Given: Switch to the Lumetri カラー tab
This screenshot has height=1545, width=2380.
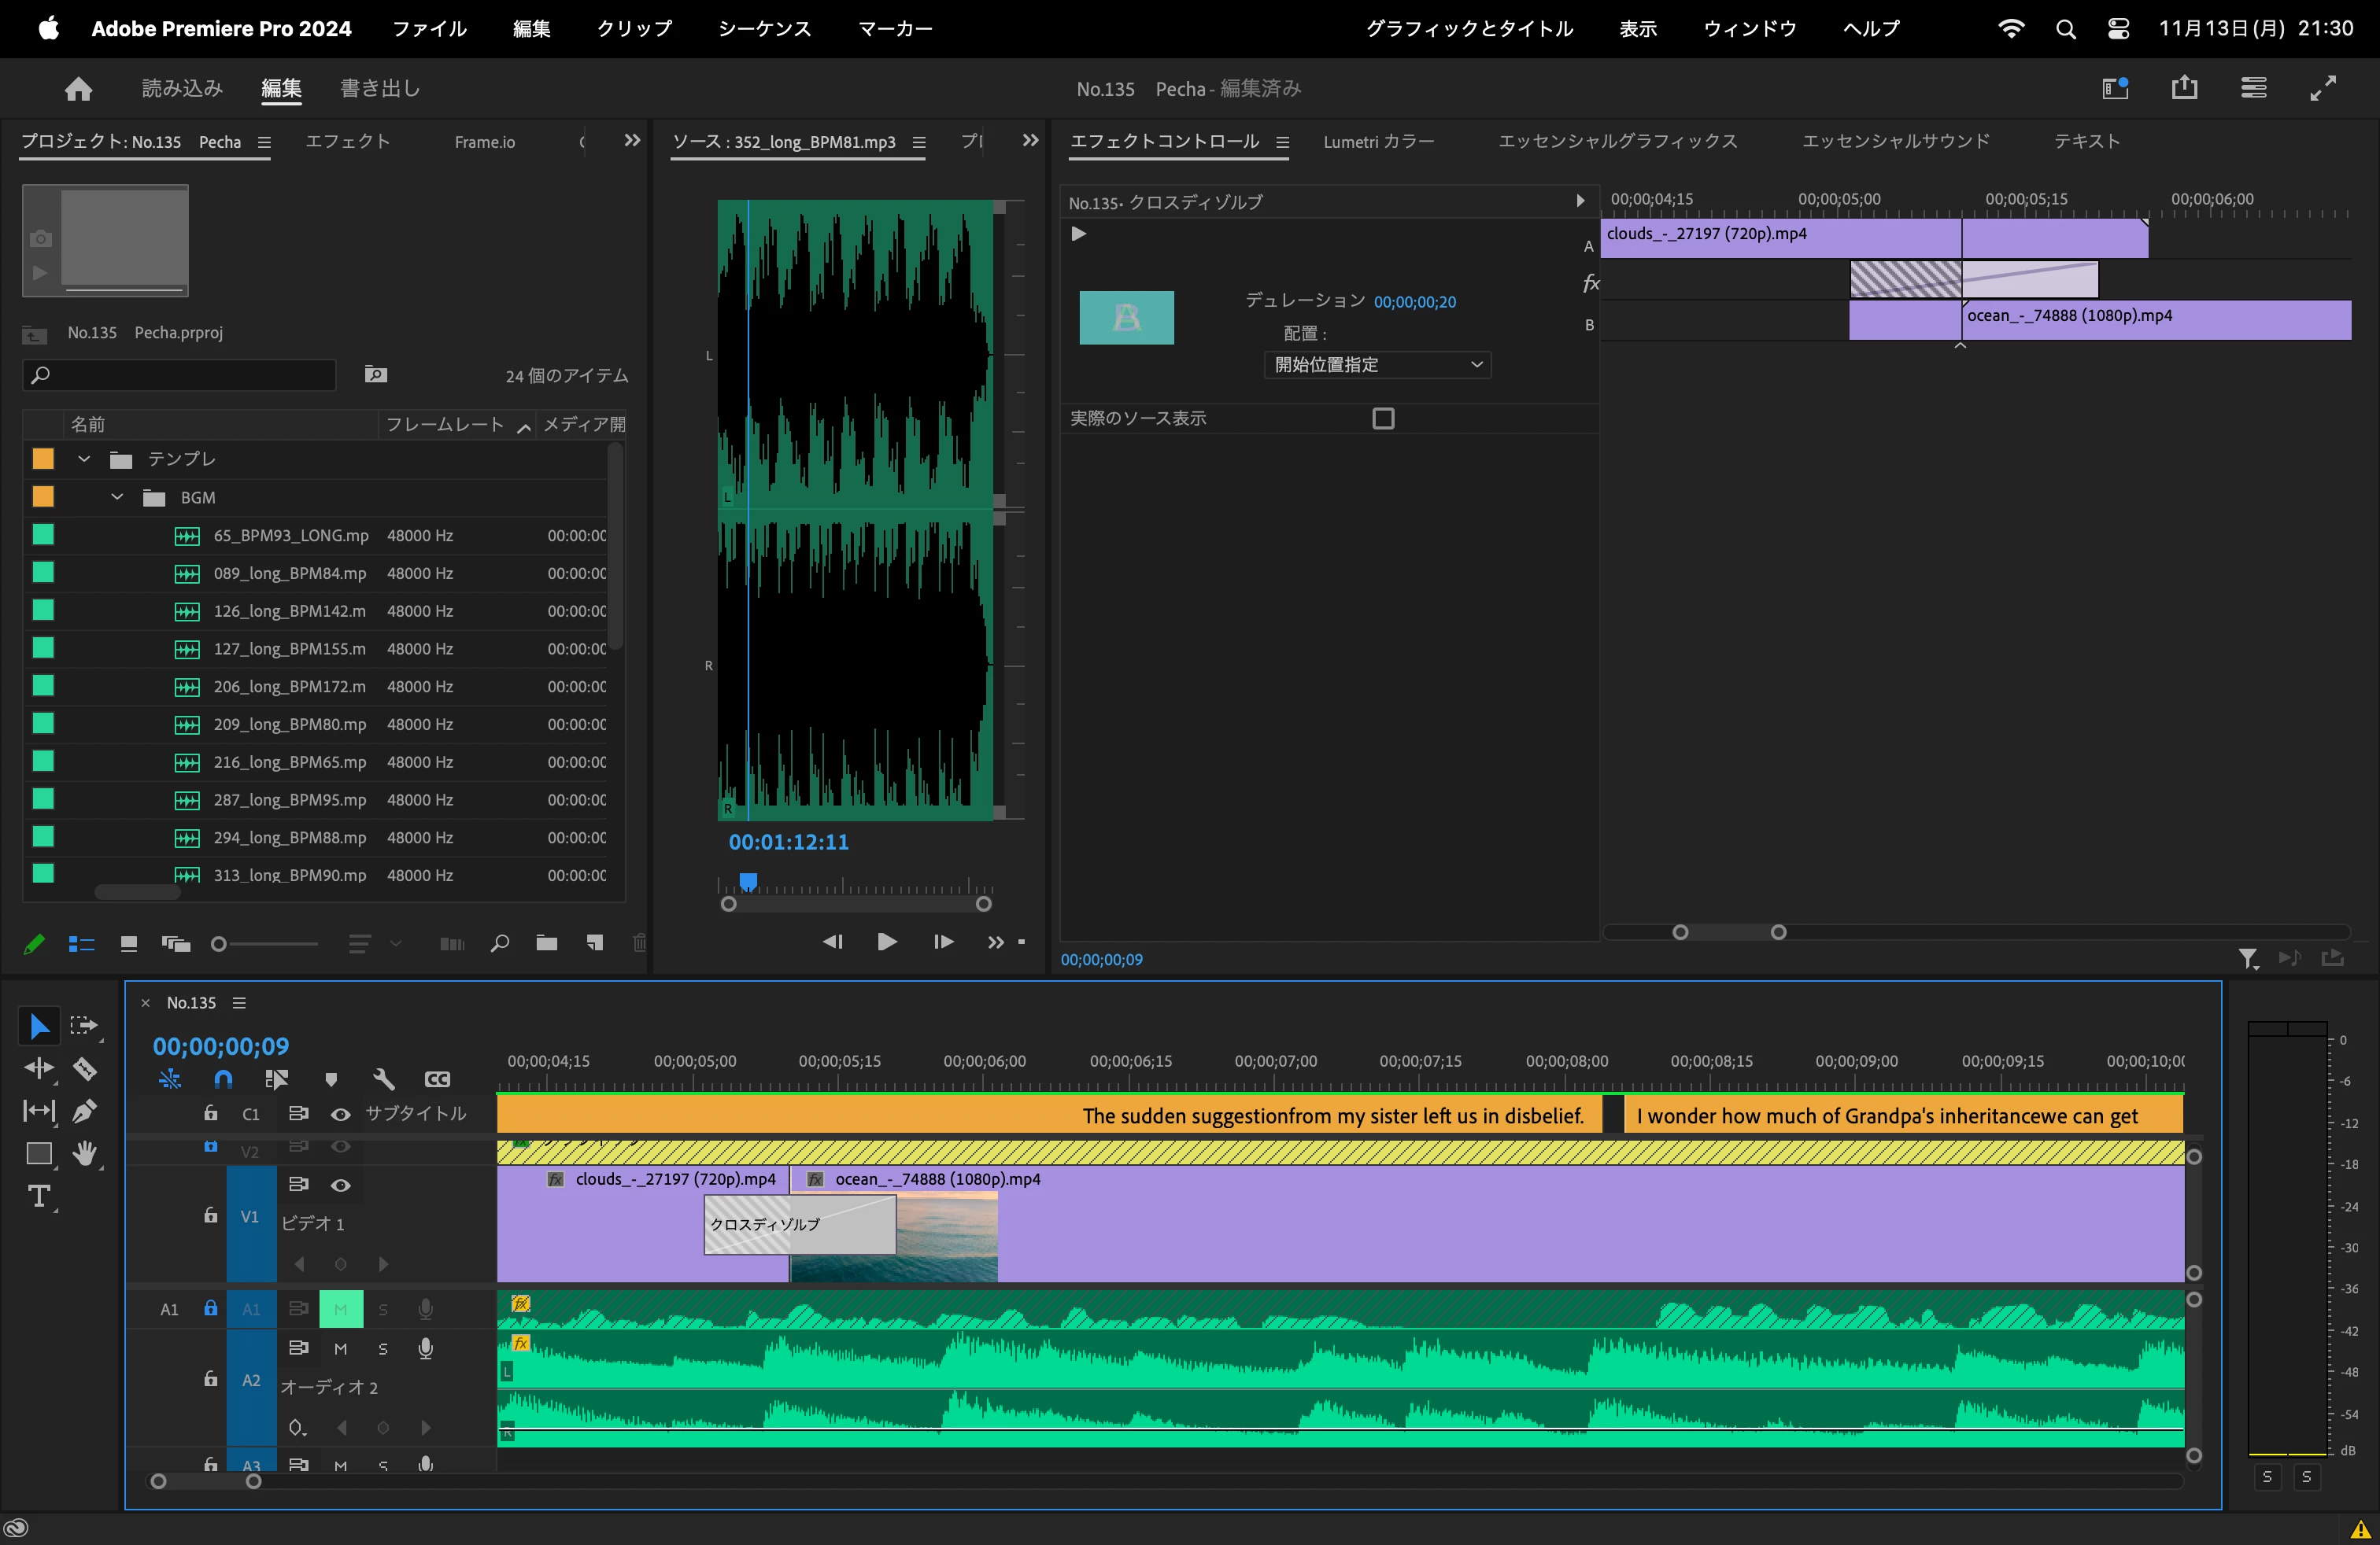Looking at the screenshot, I should [1378, 142].
